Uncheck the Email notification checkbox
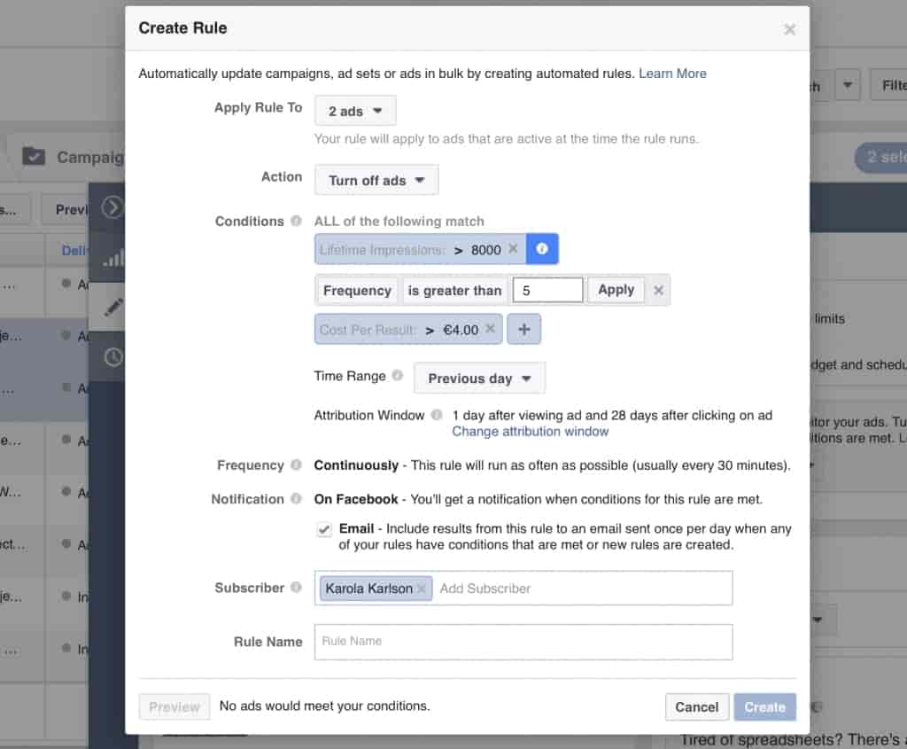This screenshot has height=749, width=907. pos(324,529)
